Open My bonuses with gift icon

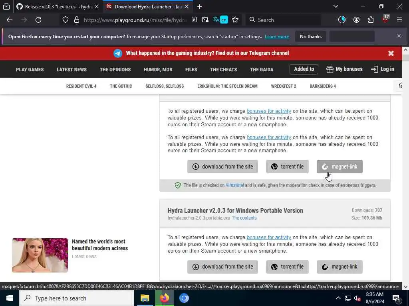point(344,69)
